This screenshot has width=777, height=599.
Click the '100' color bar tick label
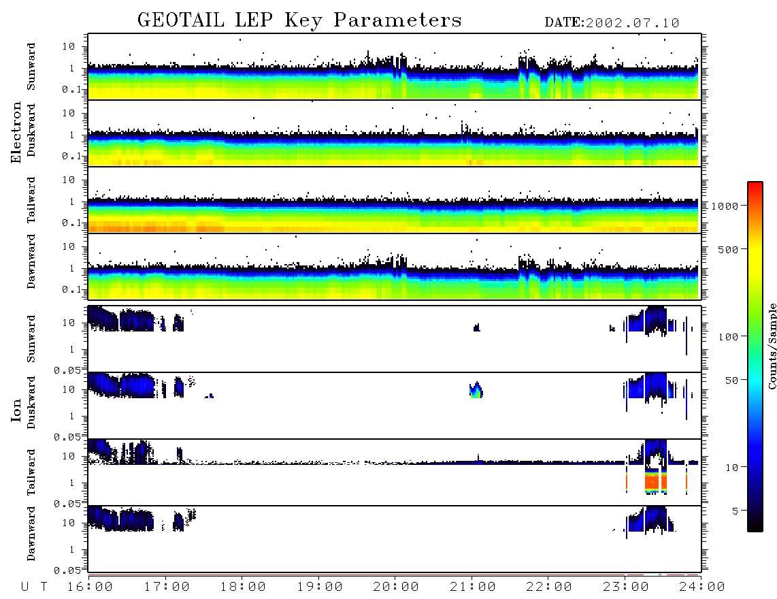pyautogui.click(x=728, y=337)
